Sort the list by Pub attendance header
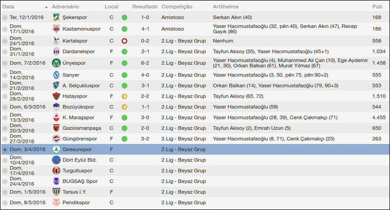The height and width of the screenshot is (210, 390). click(x=377, y=7)
